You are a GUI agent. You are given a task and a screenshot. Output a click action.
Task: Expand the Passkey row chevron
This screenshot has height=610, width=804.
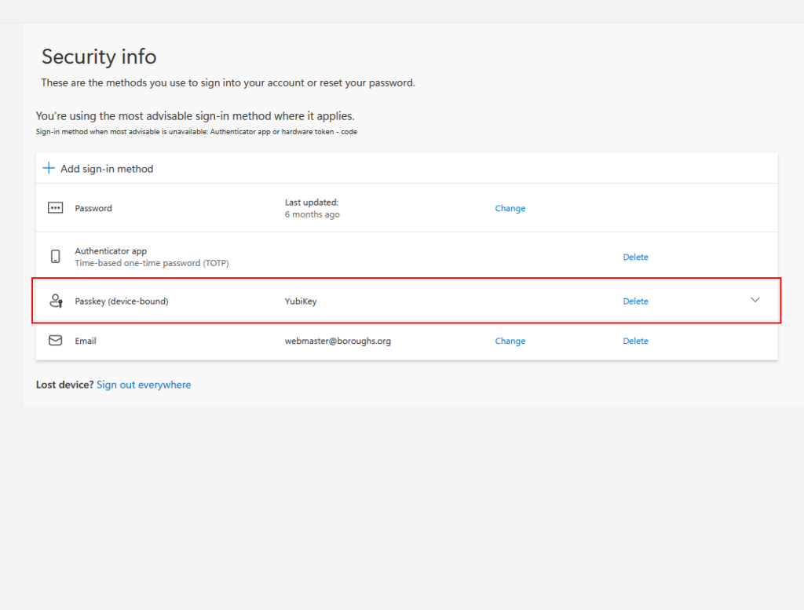tap(755, 300)
